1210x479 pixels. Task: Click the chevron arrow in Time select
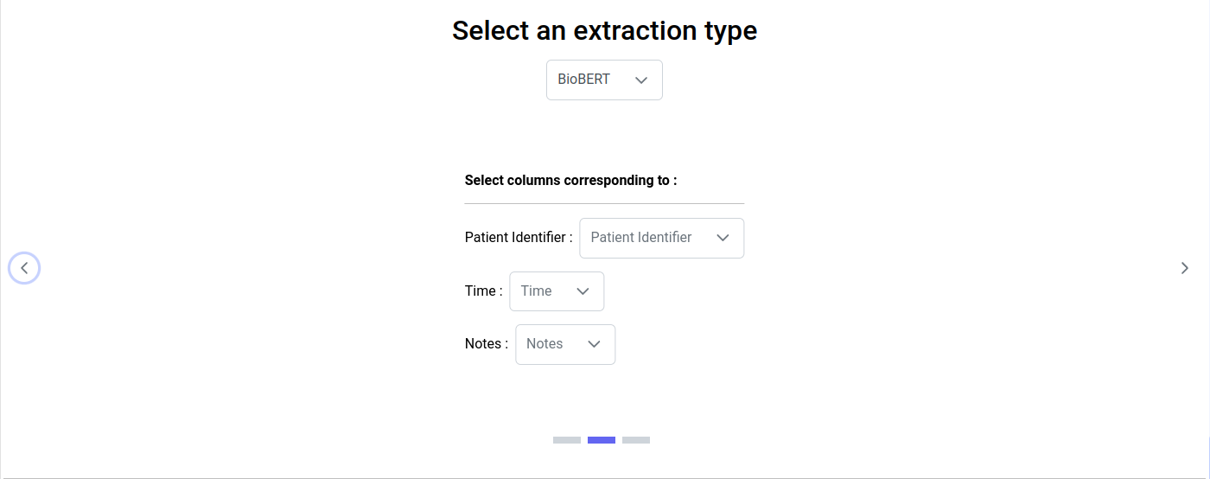pos(583,291)
